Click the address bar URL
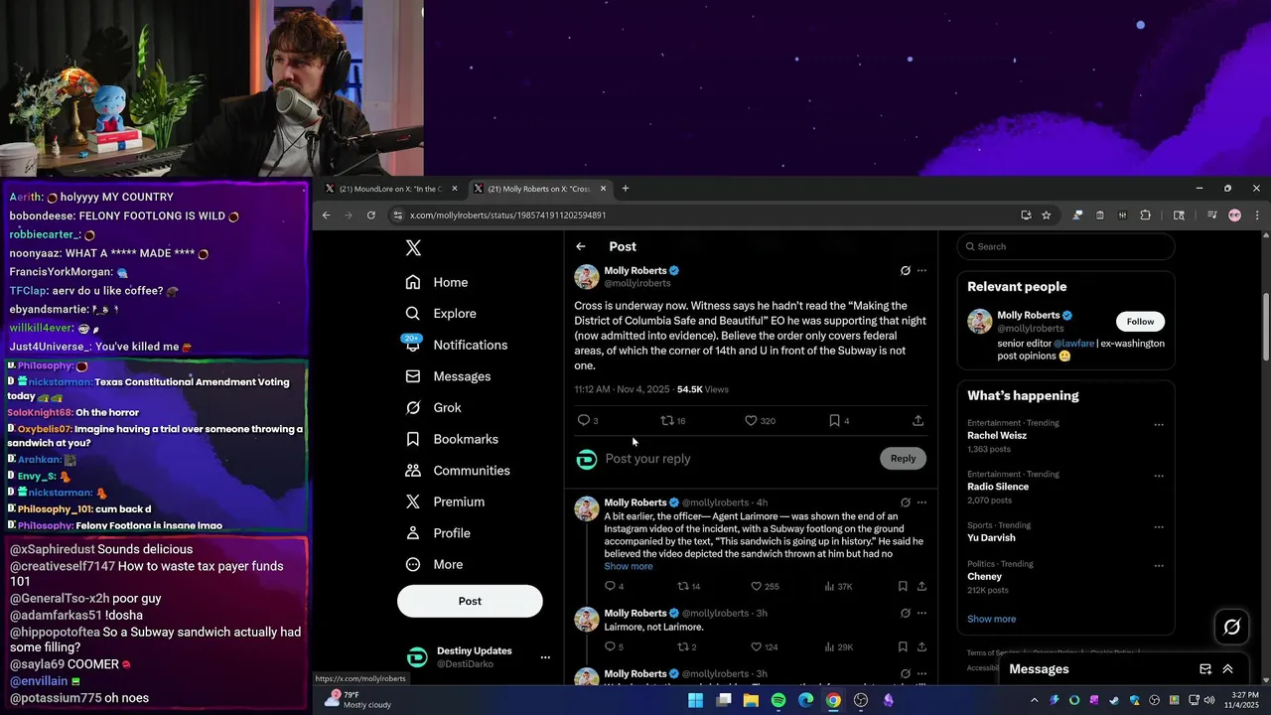1271x715 pixels. coord(508,214)
